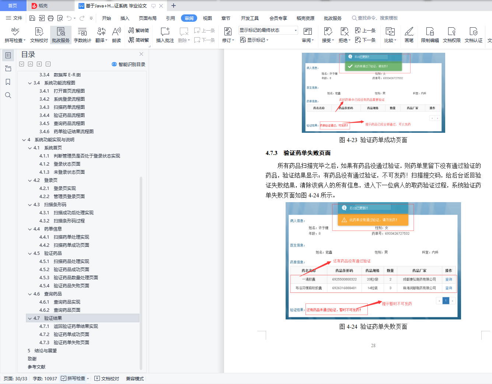Screen dimensions: 492x384
Task: Switch to the 开始 ribbon tab
Action: 107,18
